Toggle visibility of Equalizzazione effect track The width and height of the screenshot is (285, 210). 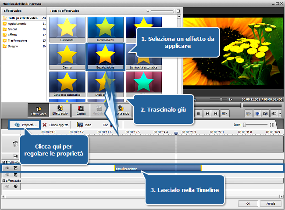pos(7,168)
